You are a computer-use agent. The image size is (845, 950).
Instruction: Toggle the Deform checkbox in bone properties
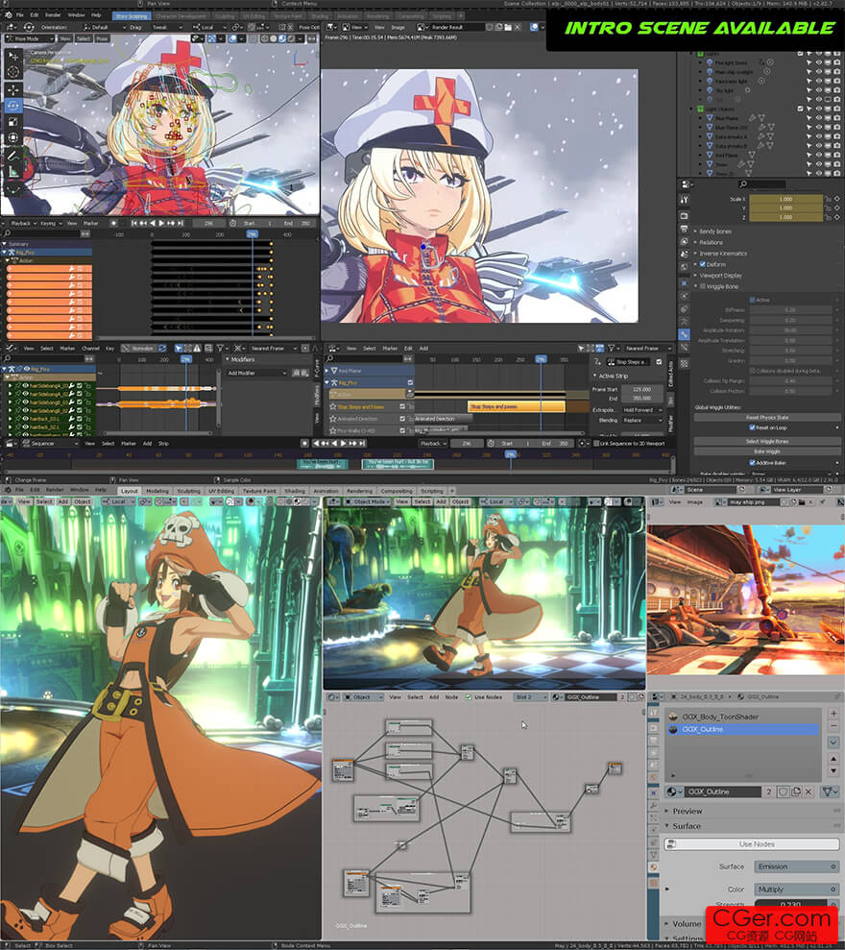click(703, 264)
